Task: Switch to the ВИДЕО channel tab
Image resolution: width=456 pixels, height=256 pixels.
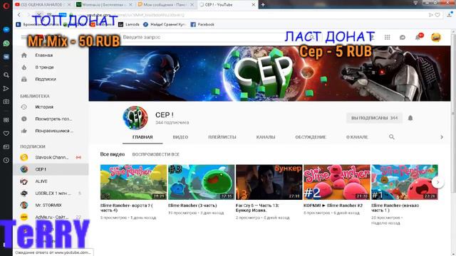Action: point(180,137)
